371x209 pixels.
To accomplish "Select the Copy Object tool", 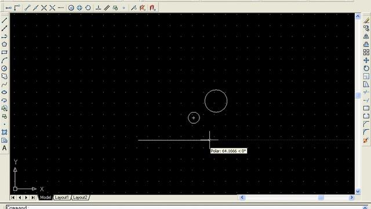I will 366,28.
